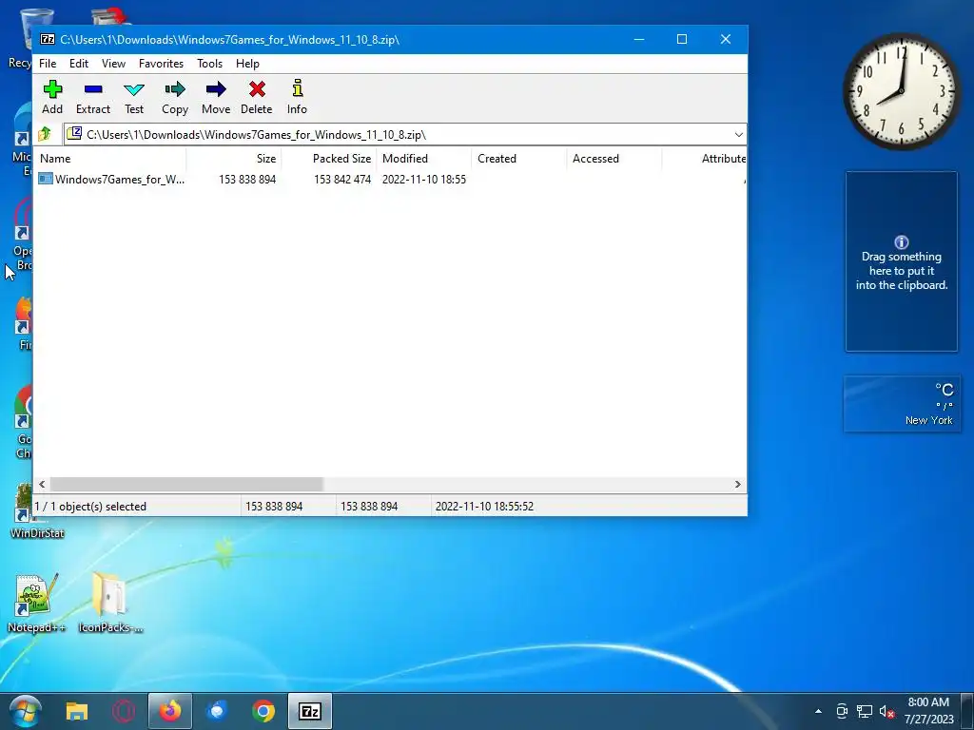This screenshot has width=974, height=730.
Task: Launch Opera from the taskbar
Action: [124, 711]
